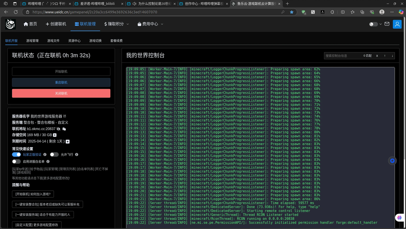Focus the 搜索控制台信息 search field
The width and height of the screenshot is (406, 229).
pos(343,56)
